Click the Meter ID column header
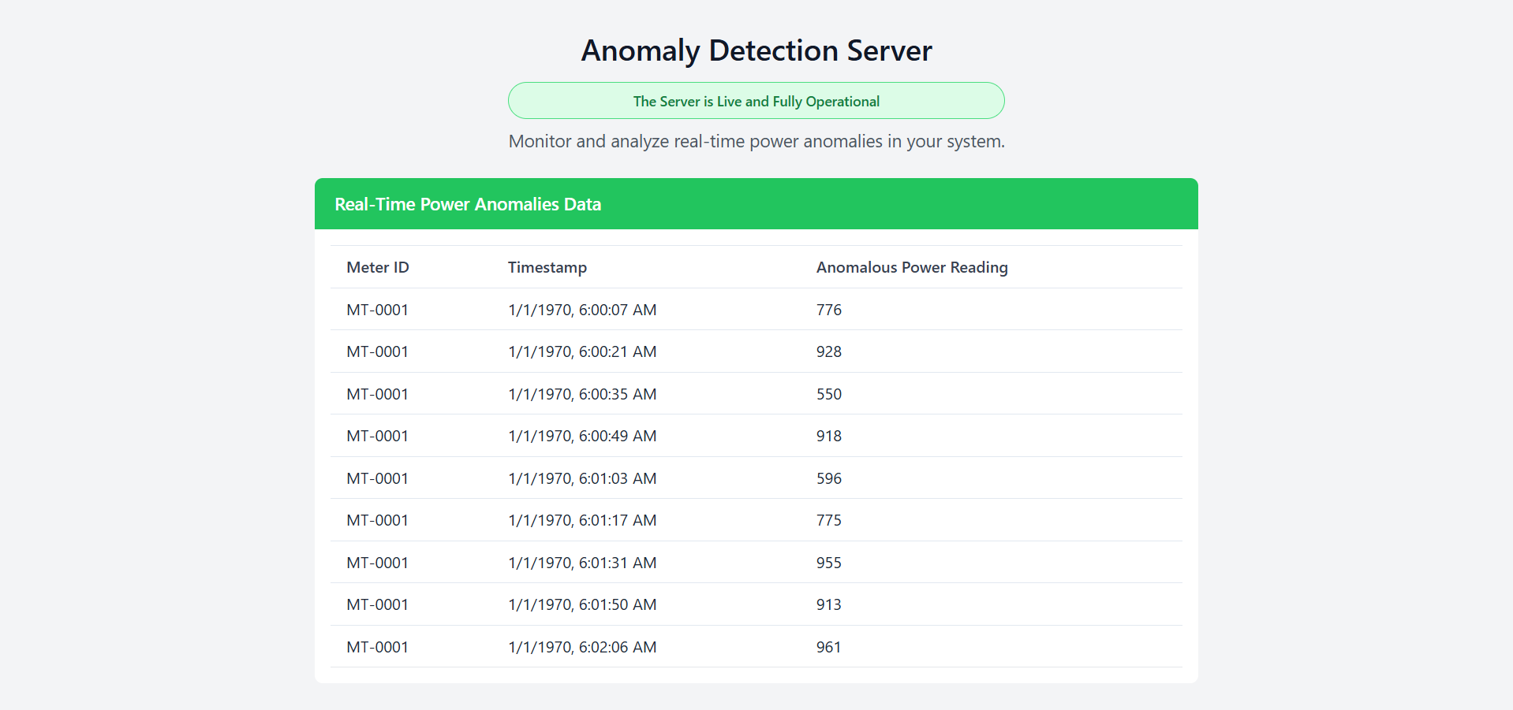 [x=378, y=267]
